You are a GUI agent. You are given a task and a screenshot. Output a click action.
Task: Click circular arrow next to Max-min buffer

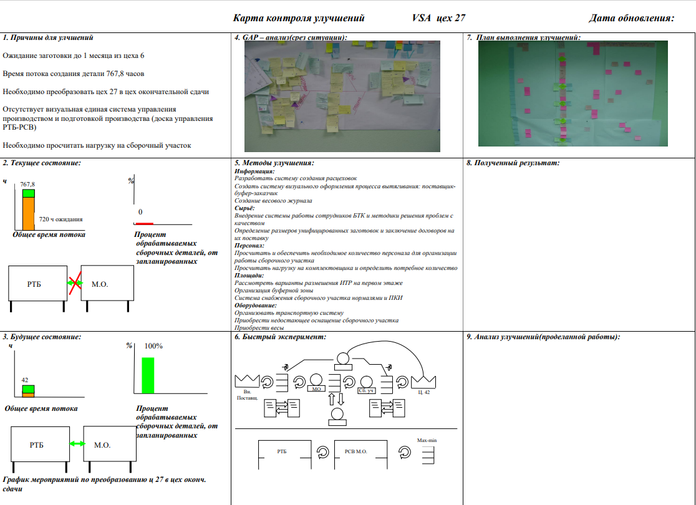click(404, 452)
